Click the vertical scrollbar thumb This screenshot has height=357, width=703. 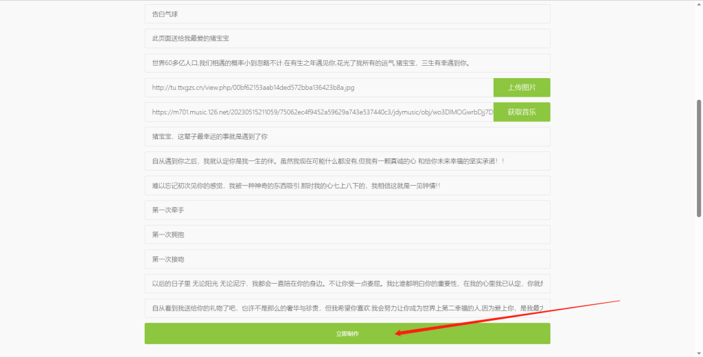pos(699,158)
